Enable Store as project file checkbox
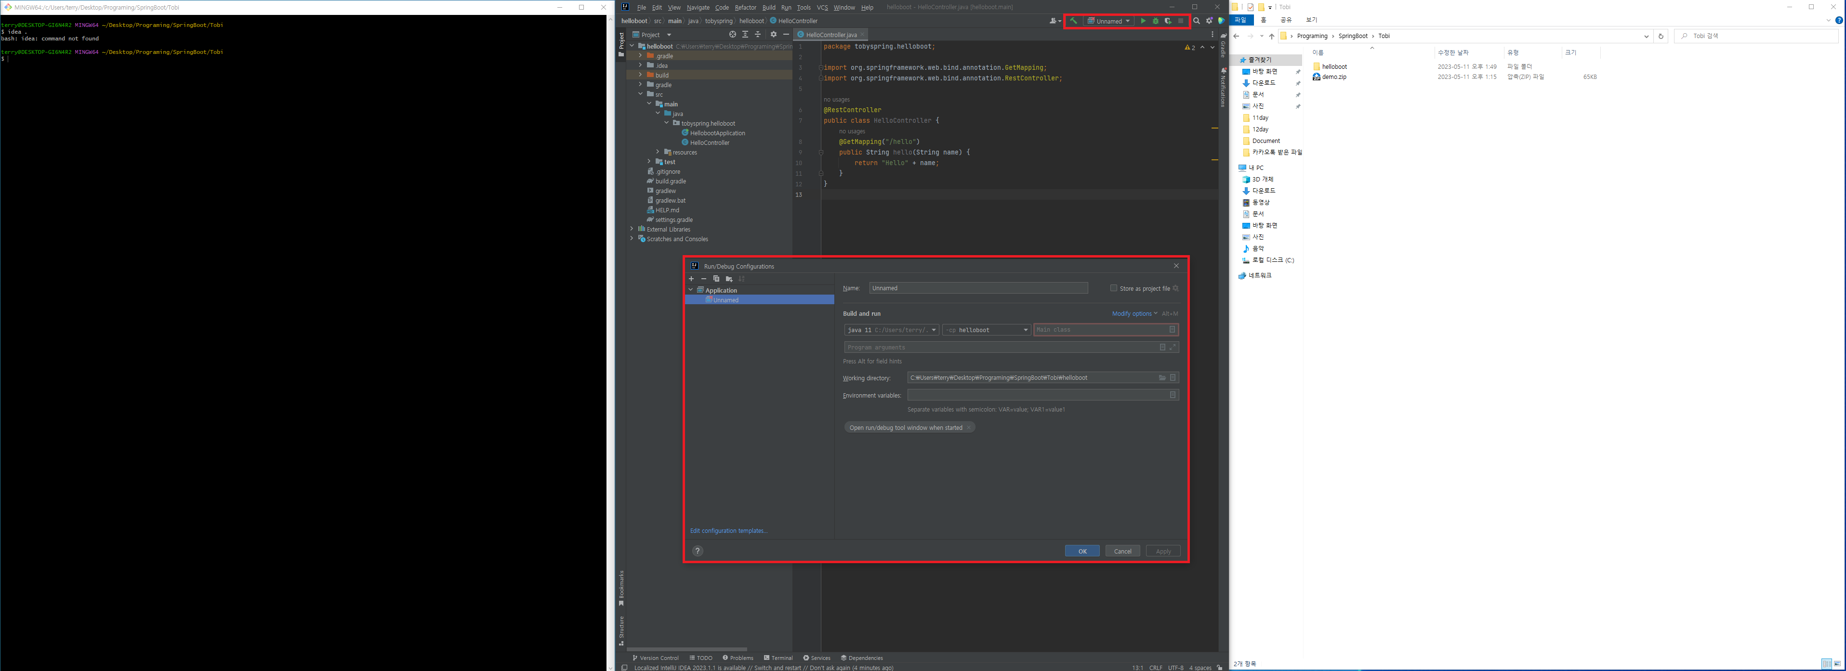The image size is (1846, 671). tap(1114, 288)
